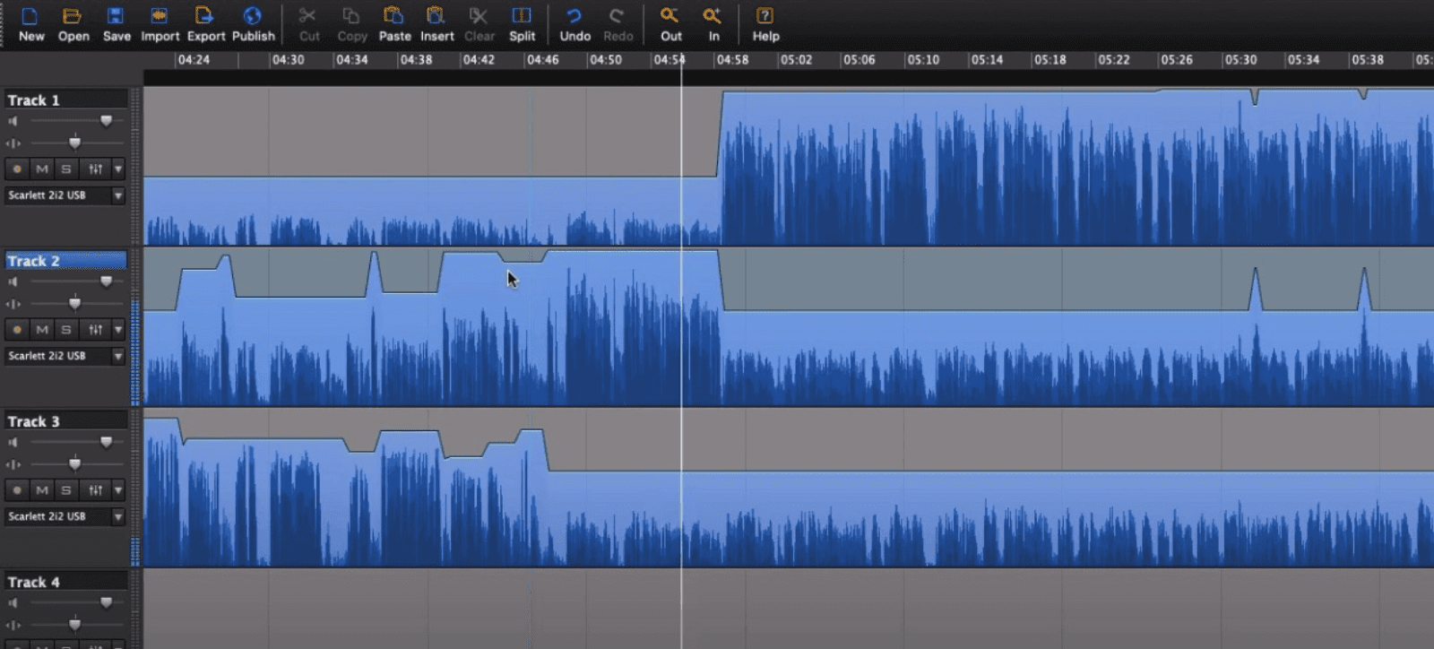Screen dimensions: 1434x649
Task: Paste audio using the Paste icon
Action: pyautogui.click(x=393, y=16)
